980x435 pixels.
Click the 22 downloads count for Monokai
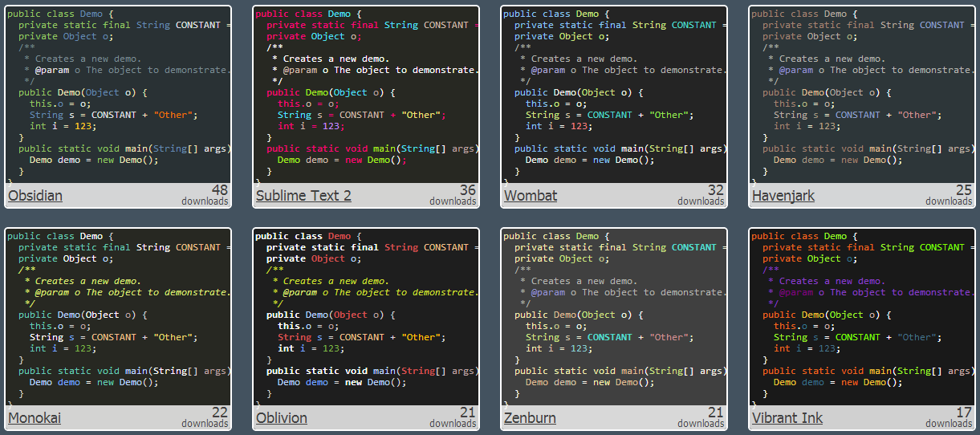point(205,417)
